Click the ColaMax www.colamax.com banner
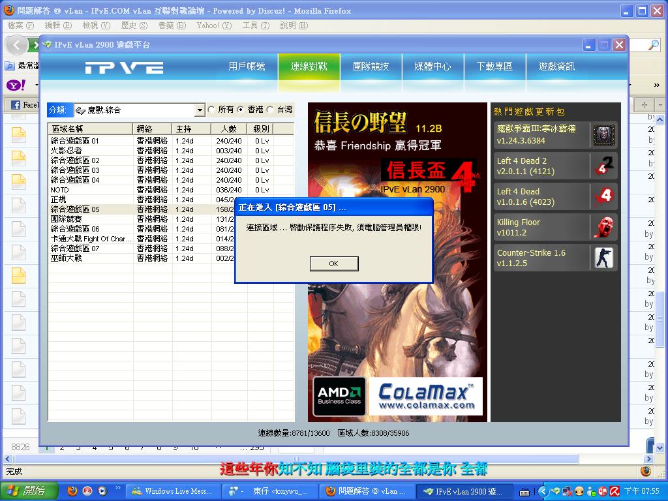 coord(426,396)
